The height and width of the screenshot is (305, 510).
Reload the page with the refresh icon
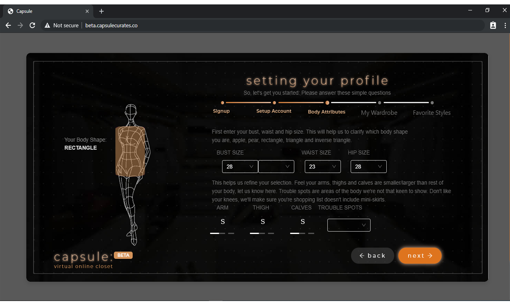coord(32,25)
